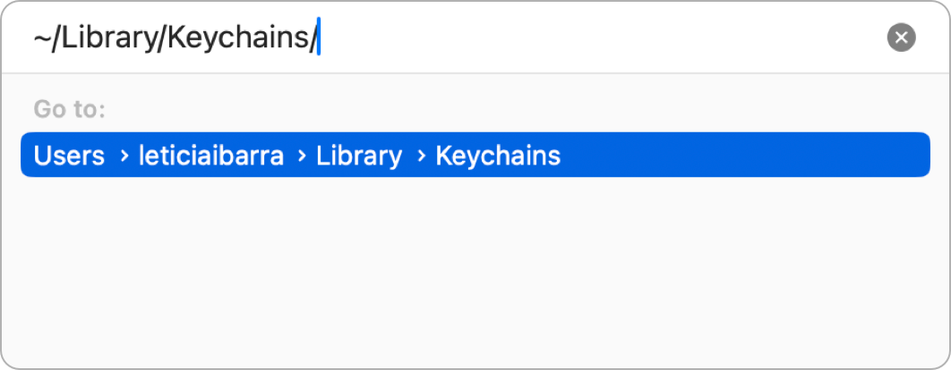The width and height of the screenshot is (951, 370).
Task: Click the chevron between Library and Keychains
Action: click(x=419, y=156)
